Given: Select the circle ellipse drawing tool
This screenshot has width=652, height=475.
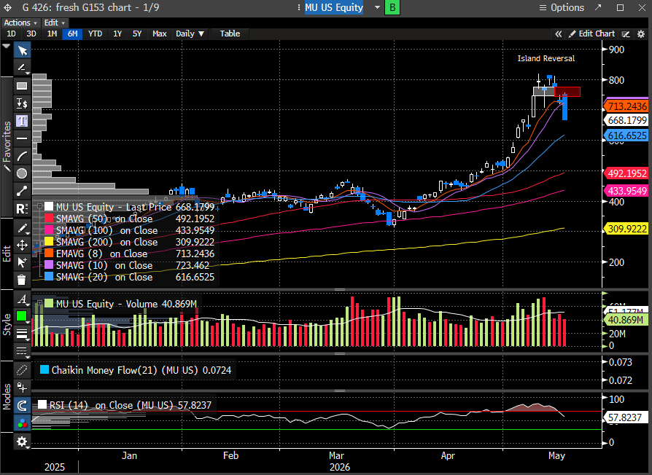Looking at the screenshot, I should tap(22, 173).
